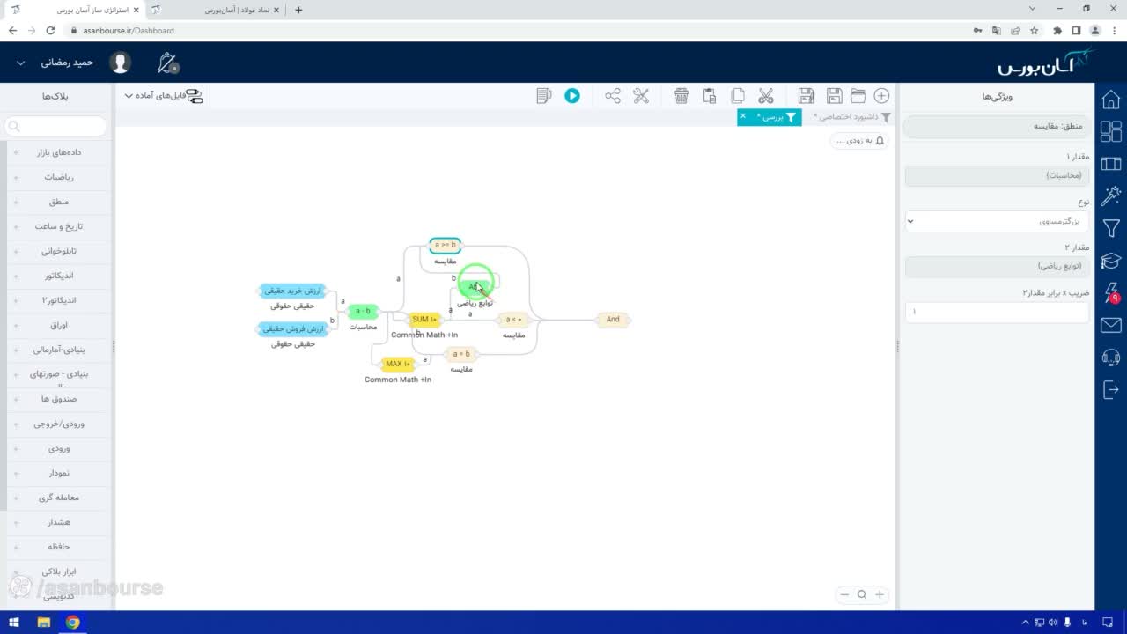Open file with the folder icon

coord(858,96)
